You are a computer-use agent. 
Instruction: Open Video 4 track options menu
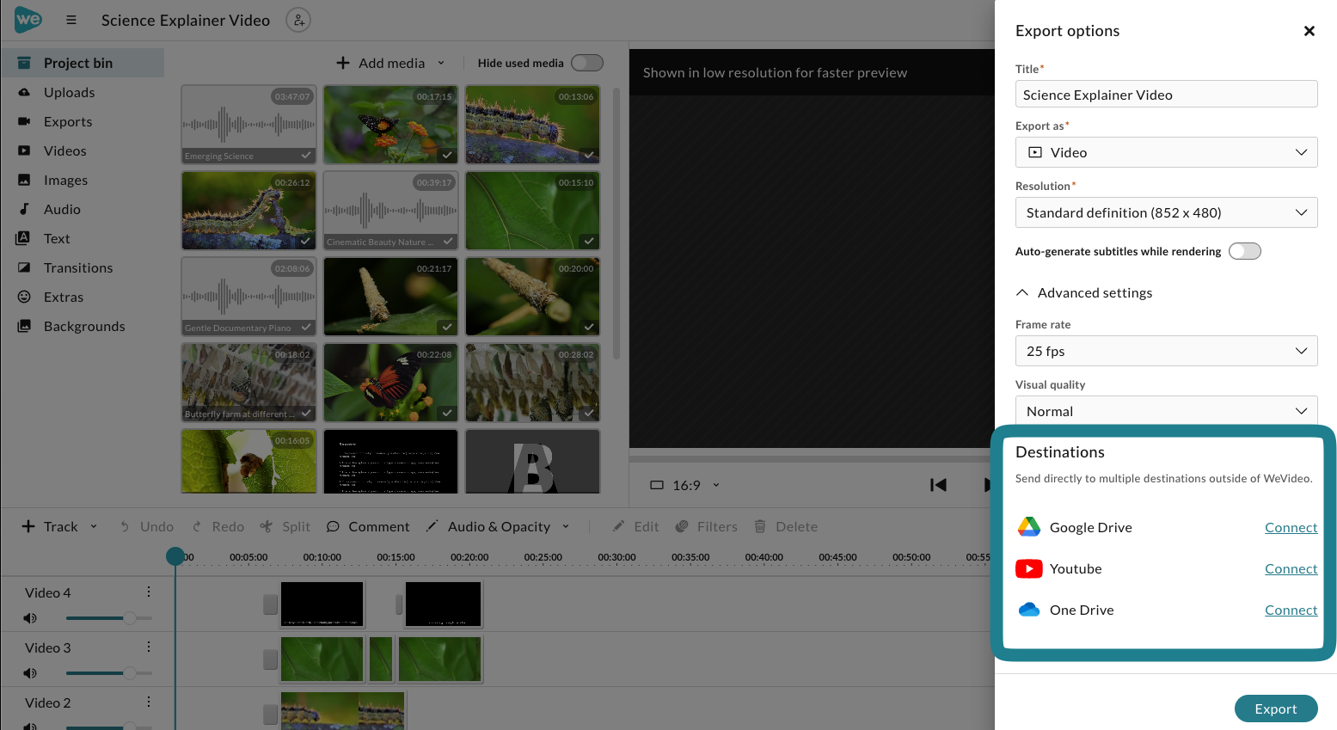point(149,592)
